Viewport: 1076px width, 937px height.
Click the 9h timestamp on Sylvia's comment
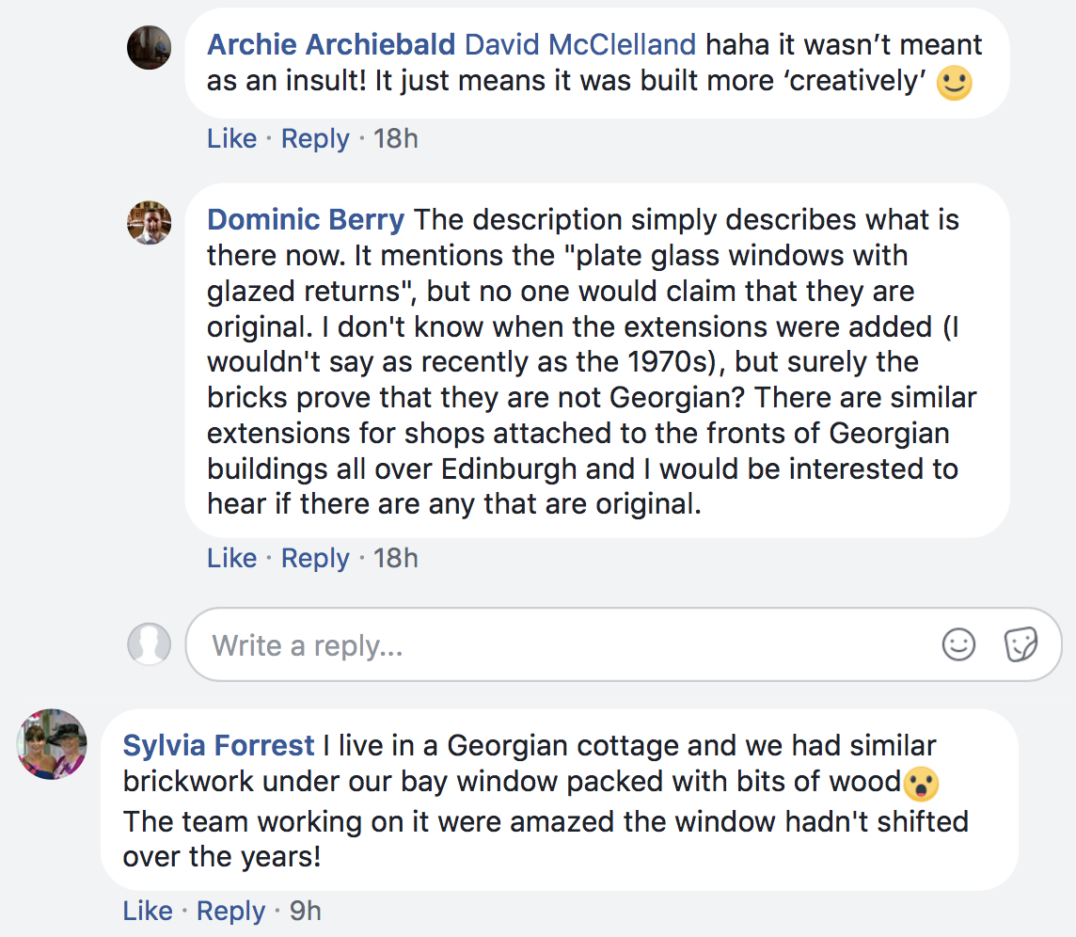(x=306, y=912)
